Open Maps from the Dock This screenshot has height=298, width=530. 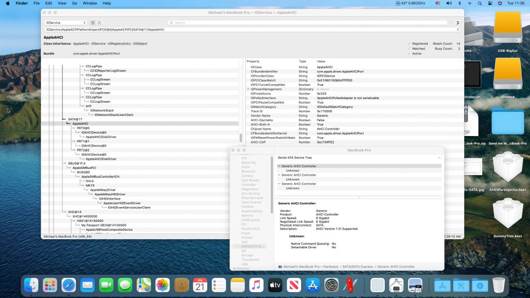[144, 285]
